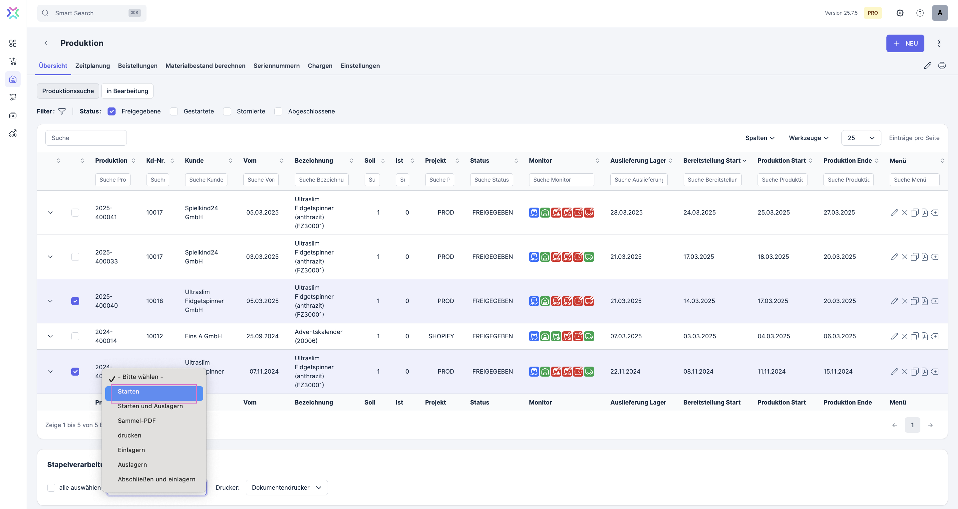
Task: Click the printer icon below the NEU button
Action: click(942, 66)
